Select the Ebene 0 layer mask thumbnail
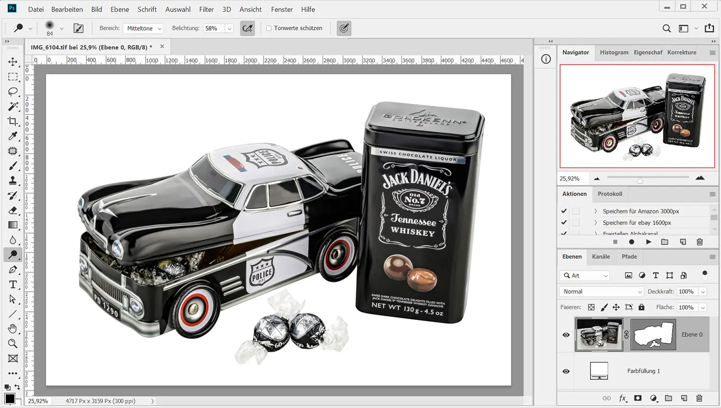 [x=653, y=334]
